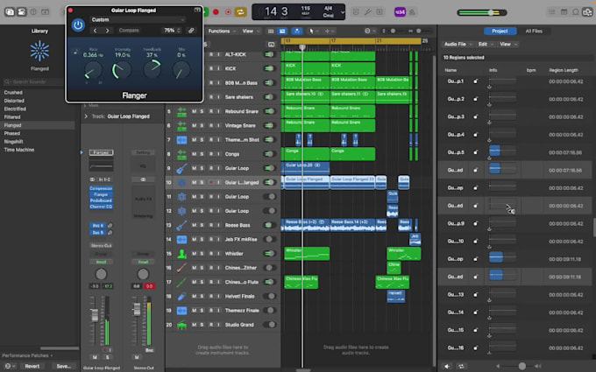This screenshot has width=596, height=372.
Task: Mute the Reese Bass track
Action: (x=195, y=225)
